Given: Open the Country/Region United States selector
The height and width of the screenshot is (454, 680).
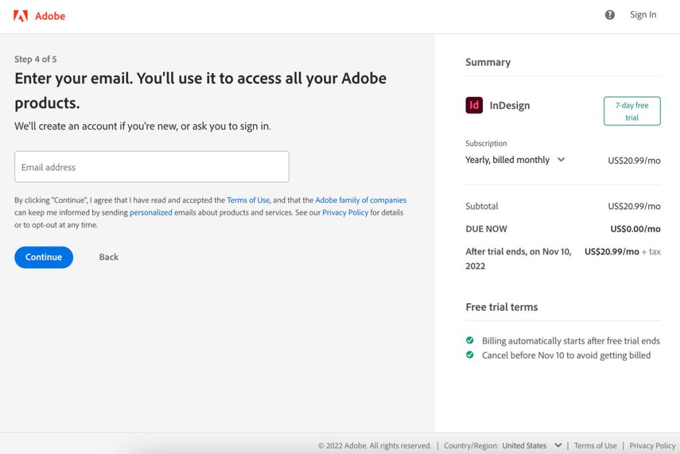Looking at the screenshot, I should [x=532, y=445].
